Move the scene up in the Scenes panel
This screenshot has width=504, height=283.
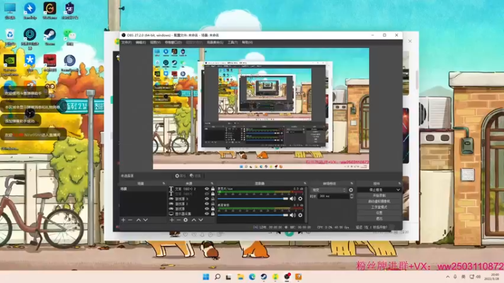[x=139, y=220]
